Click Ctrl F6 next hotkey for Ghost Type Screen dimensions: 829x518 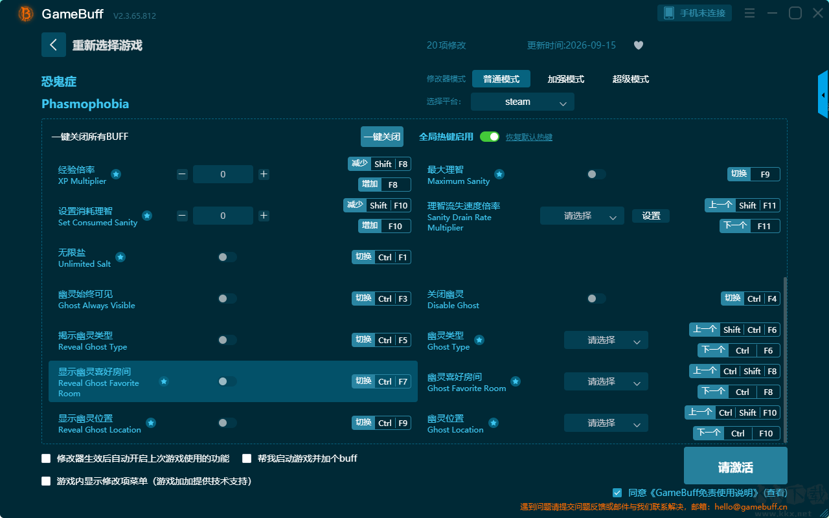click(739, 350)
